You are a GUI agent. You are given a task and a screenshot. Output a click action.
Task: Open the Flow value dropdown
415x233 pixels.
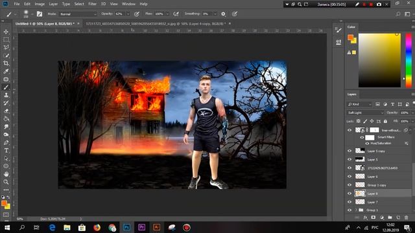(x=167, y=14)
